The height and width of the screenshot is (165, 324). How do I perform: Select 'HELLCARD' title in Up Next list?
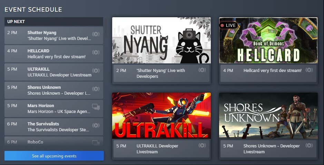tap(38, 51)
